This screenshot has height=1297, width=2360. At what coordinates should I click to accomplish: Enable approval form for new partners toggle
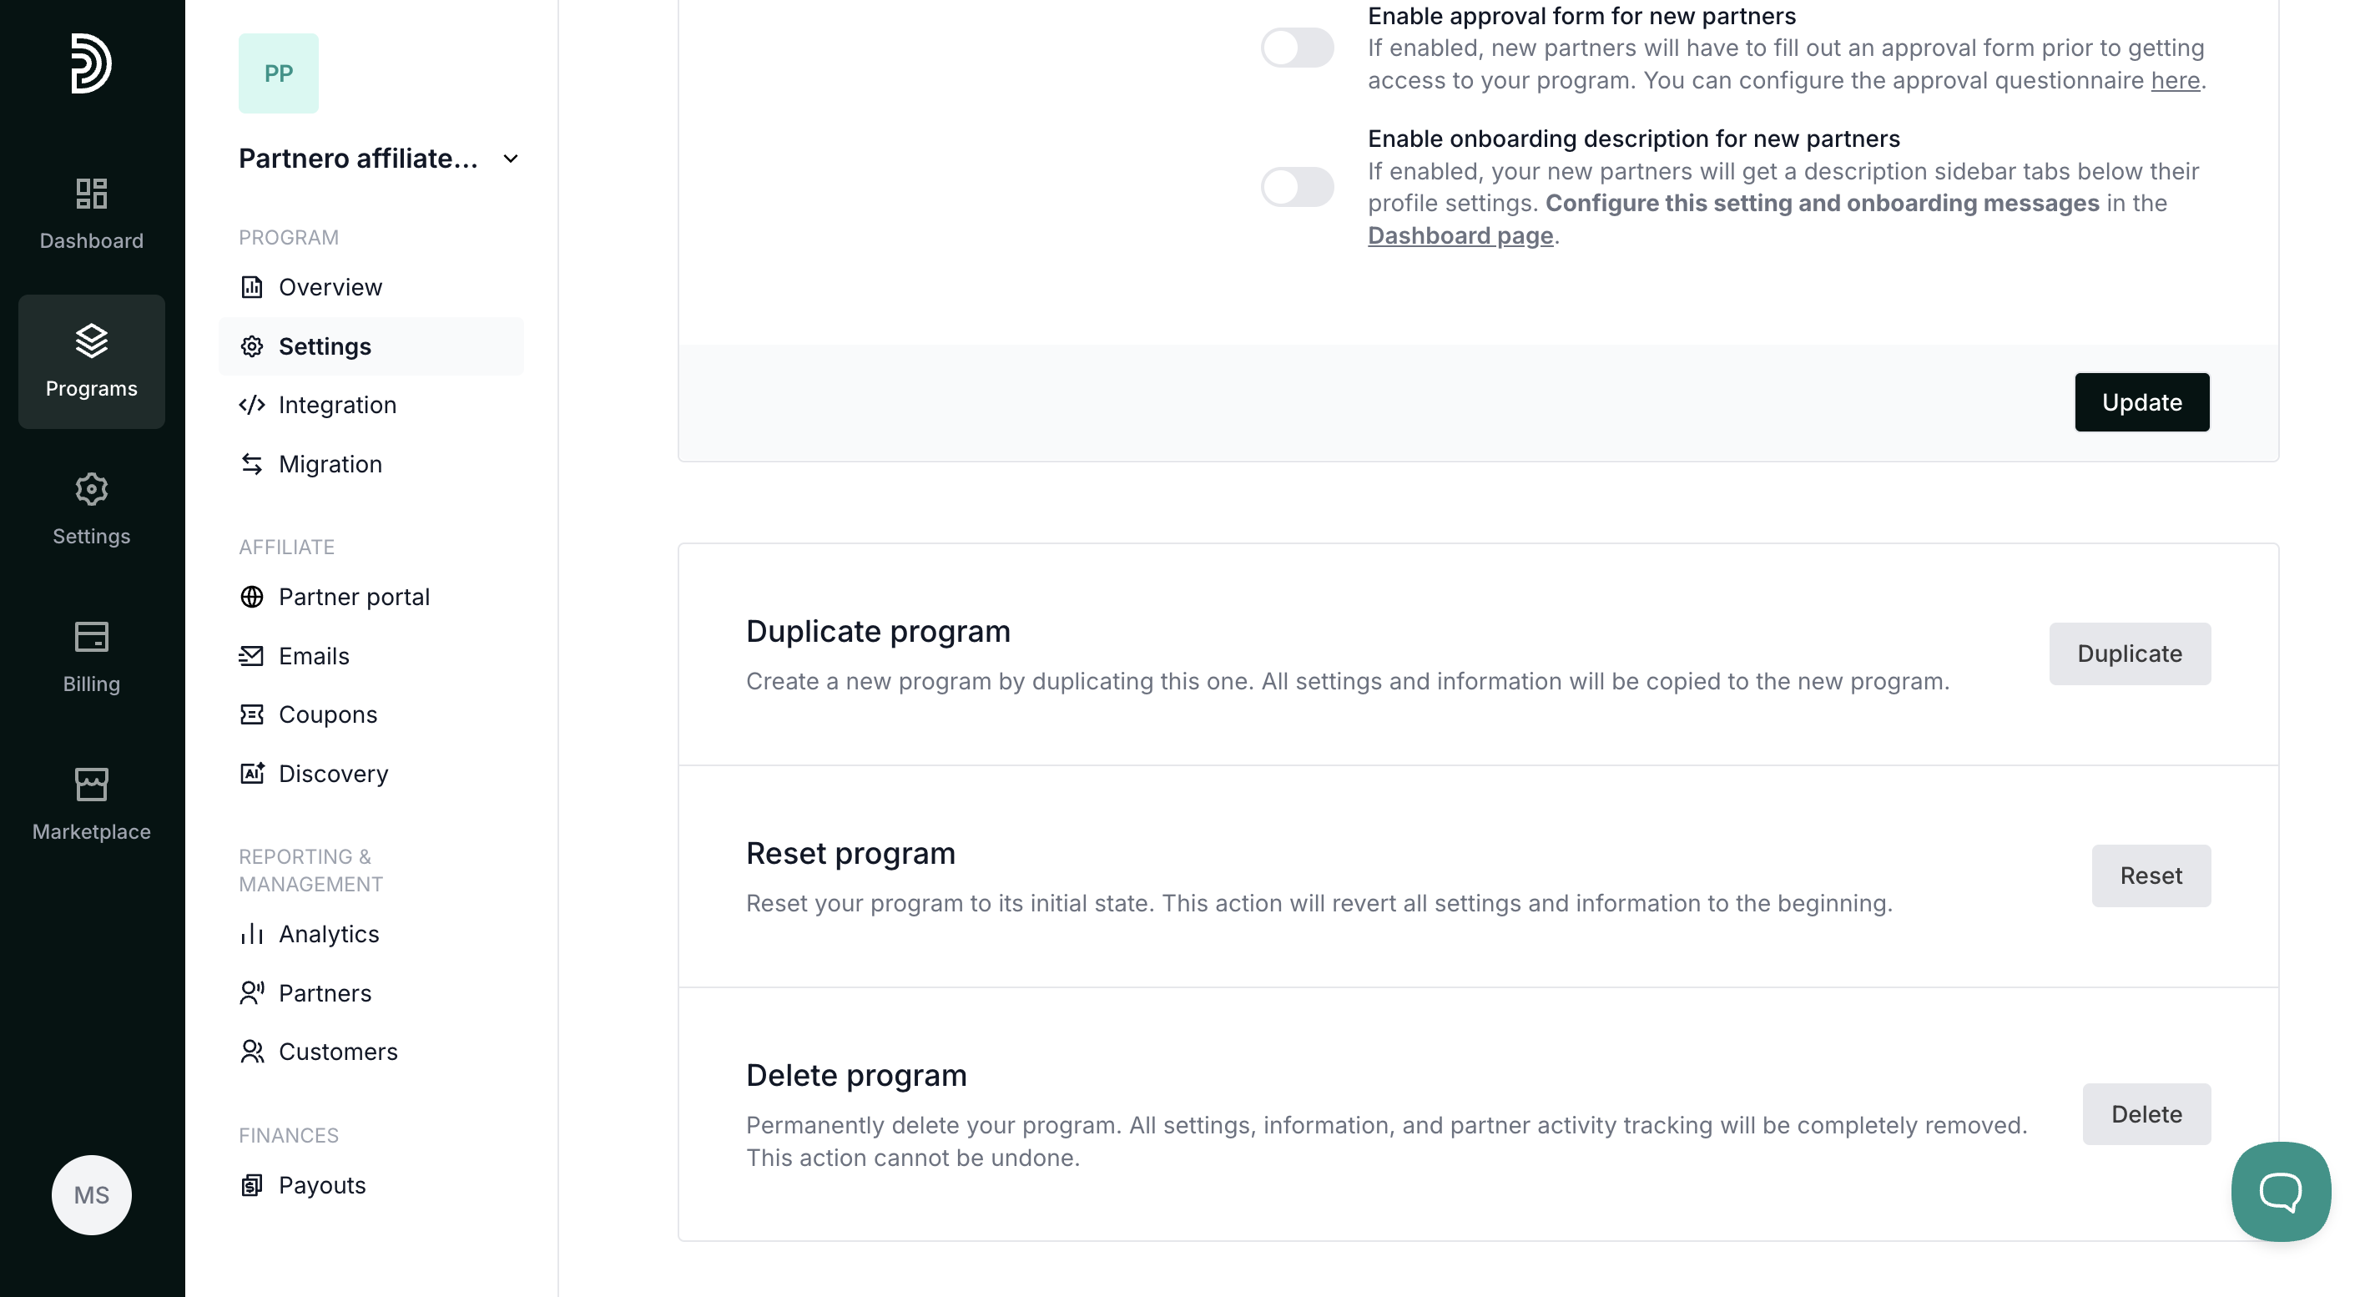click(1298, 48)
